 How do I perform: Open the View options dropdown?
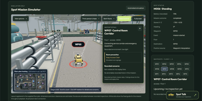coord(21,19)
